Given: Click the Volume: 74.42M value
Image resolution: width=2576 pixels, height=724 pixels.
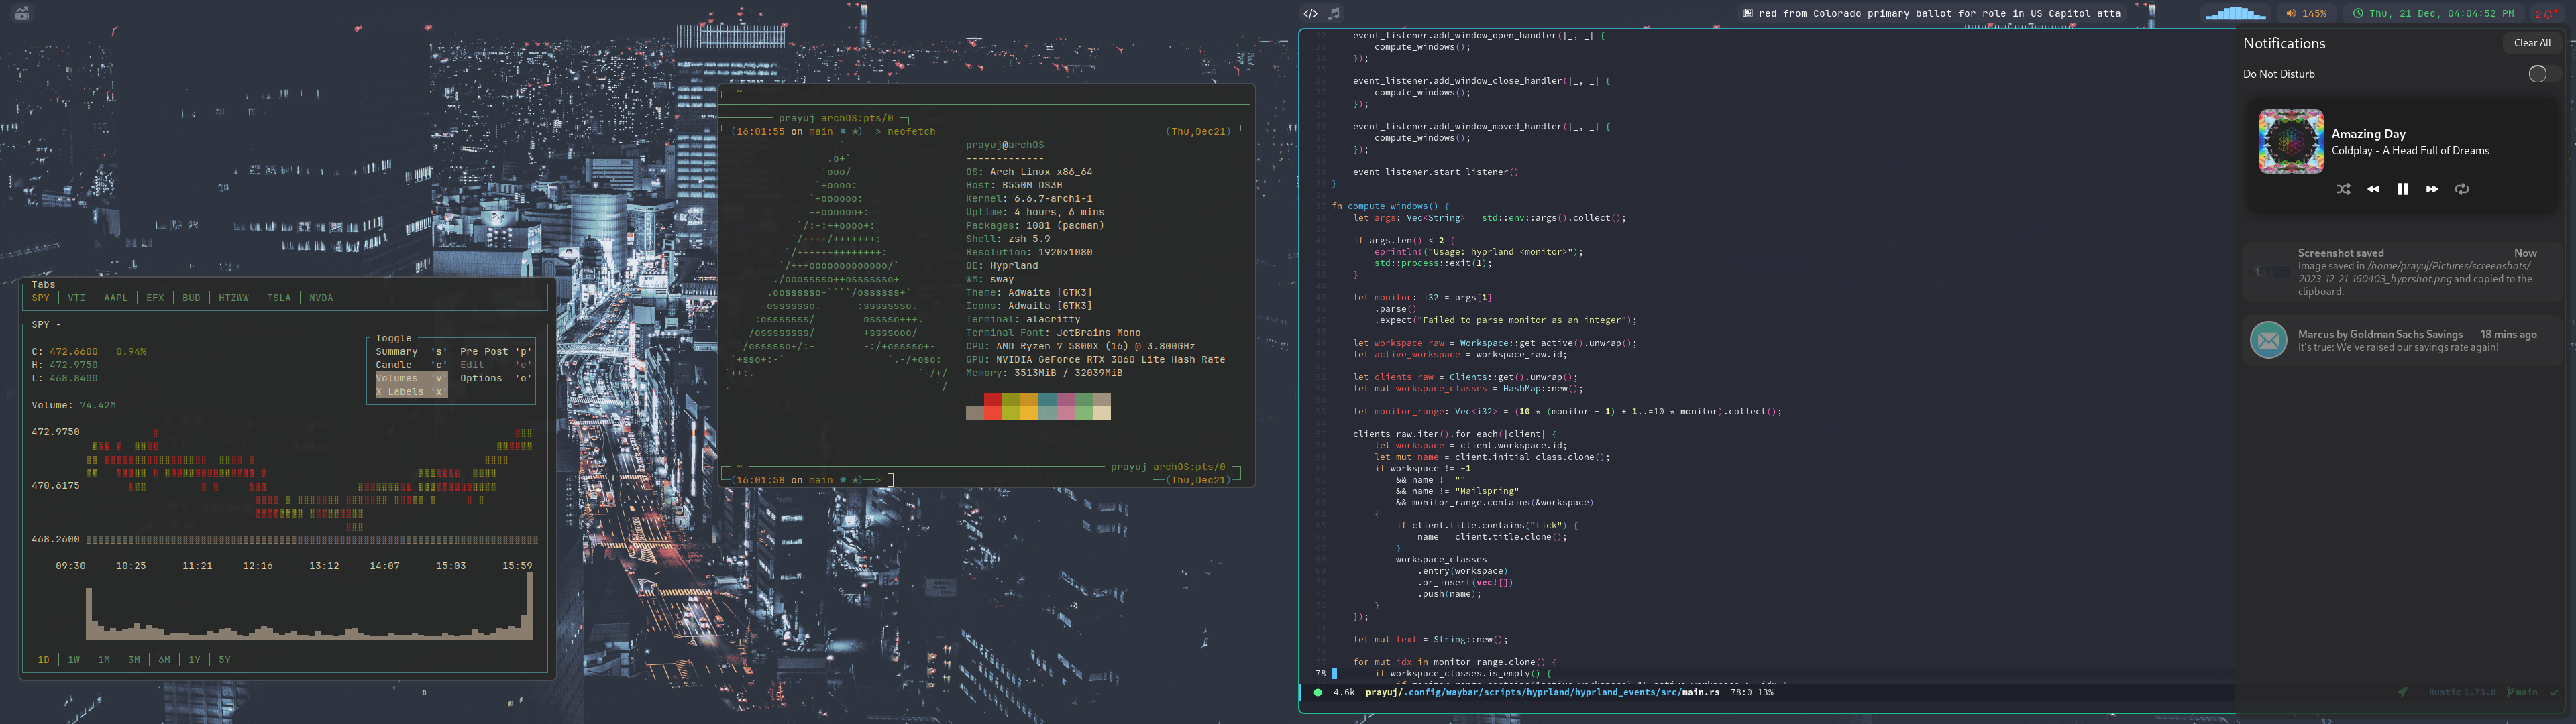Looking at the screenshot, I should [x=74, y=405].
